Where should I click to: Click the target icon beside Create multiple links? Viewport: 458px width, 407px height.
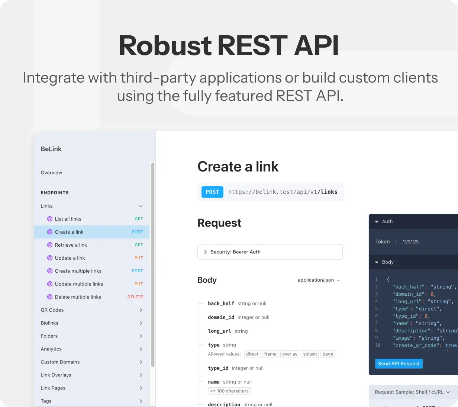pyautogui.click(x=50, y=271)
